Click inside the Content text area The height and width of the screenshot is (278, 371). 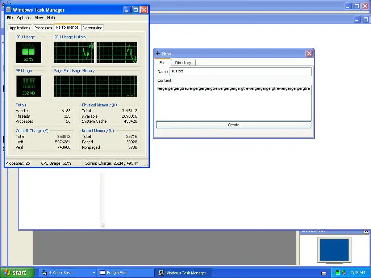234,103
